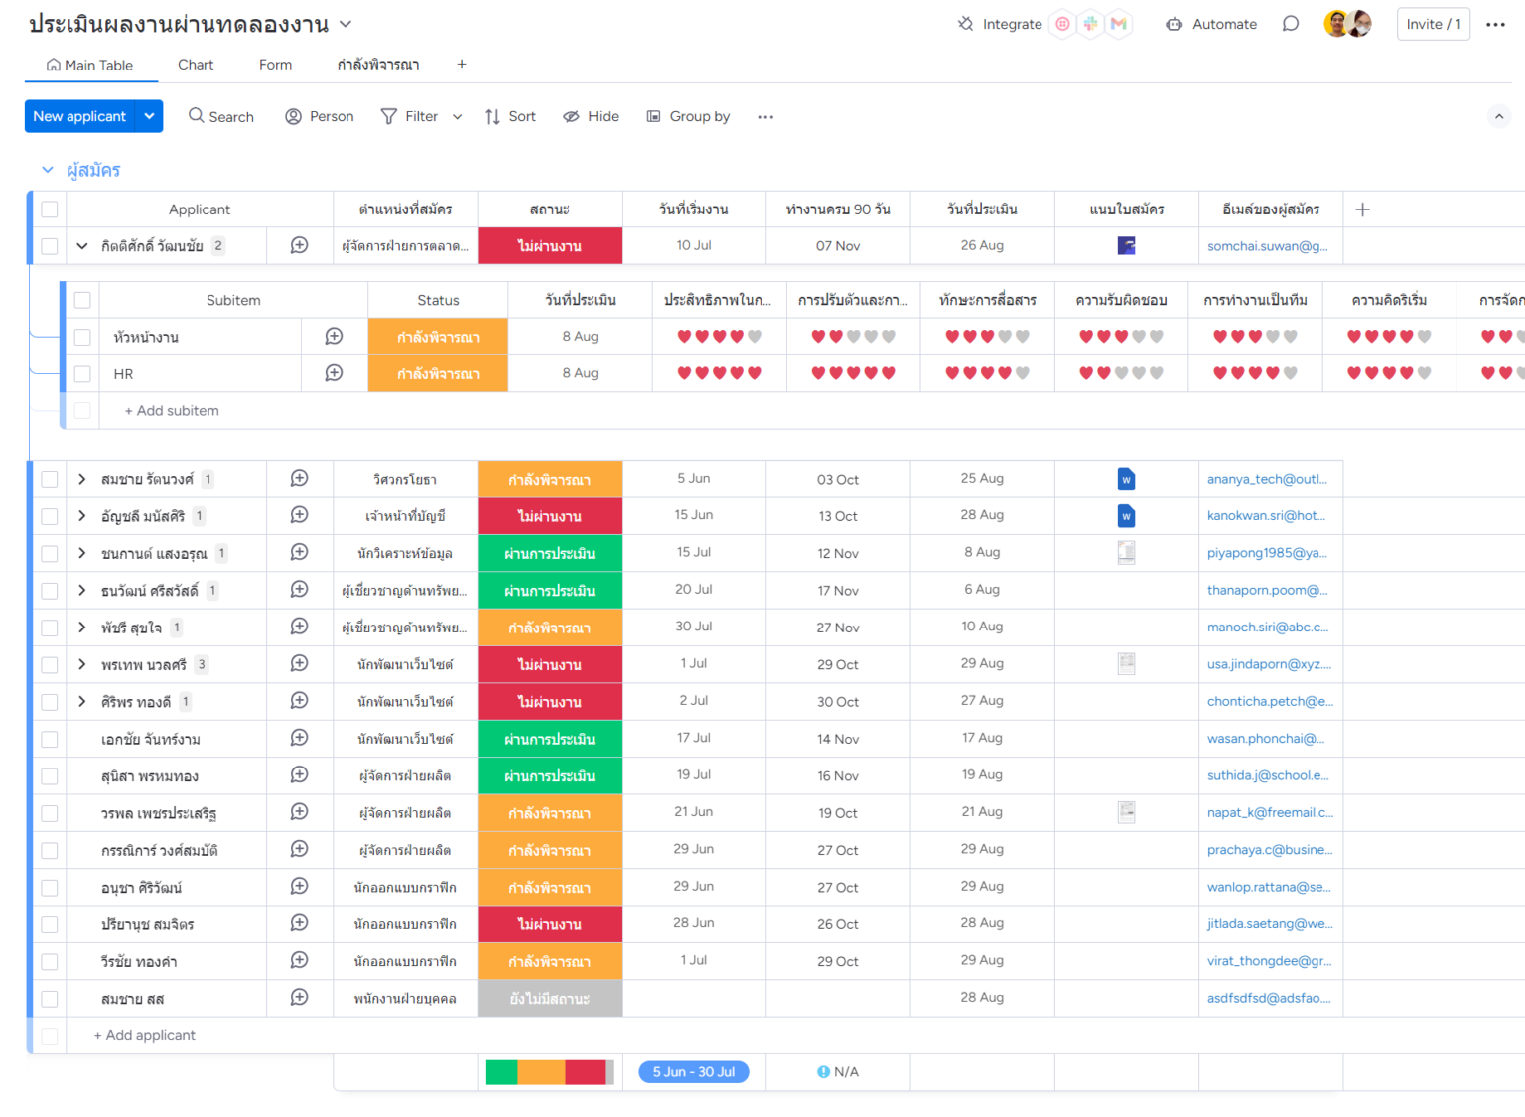The image size is (1525, 1117).
Task: Switch to the Chart tab
Action: coord(196,65)
